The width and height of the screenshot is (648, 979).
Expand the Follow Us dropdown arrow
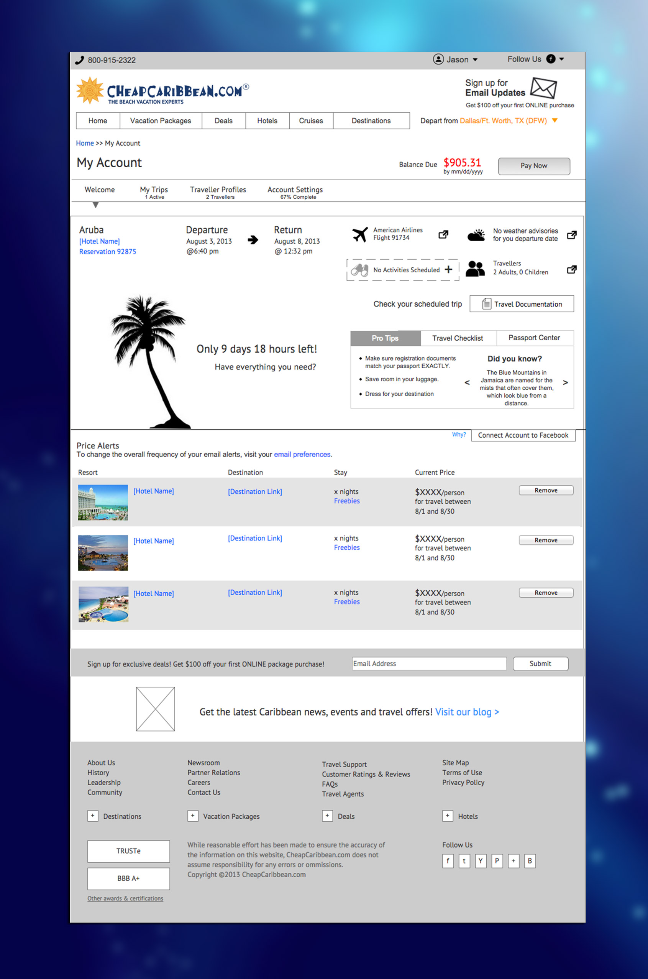click(x=561, y=59)
